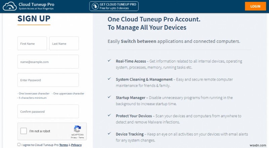Click the Enter Password field
269x148 pixels.
(x=48, y=80)
